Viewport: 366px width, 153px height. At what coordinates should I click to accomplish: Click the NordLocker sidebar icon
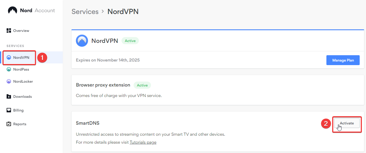point(9,82)
